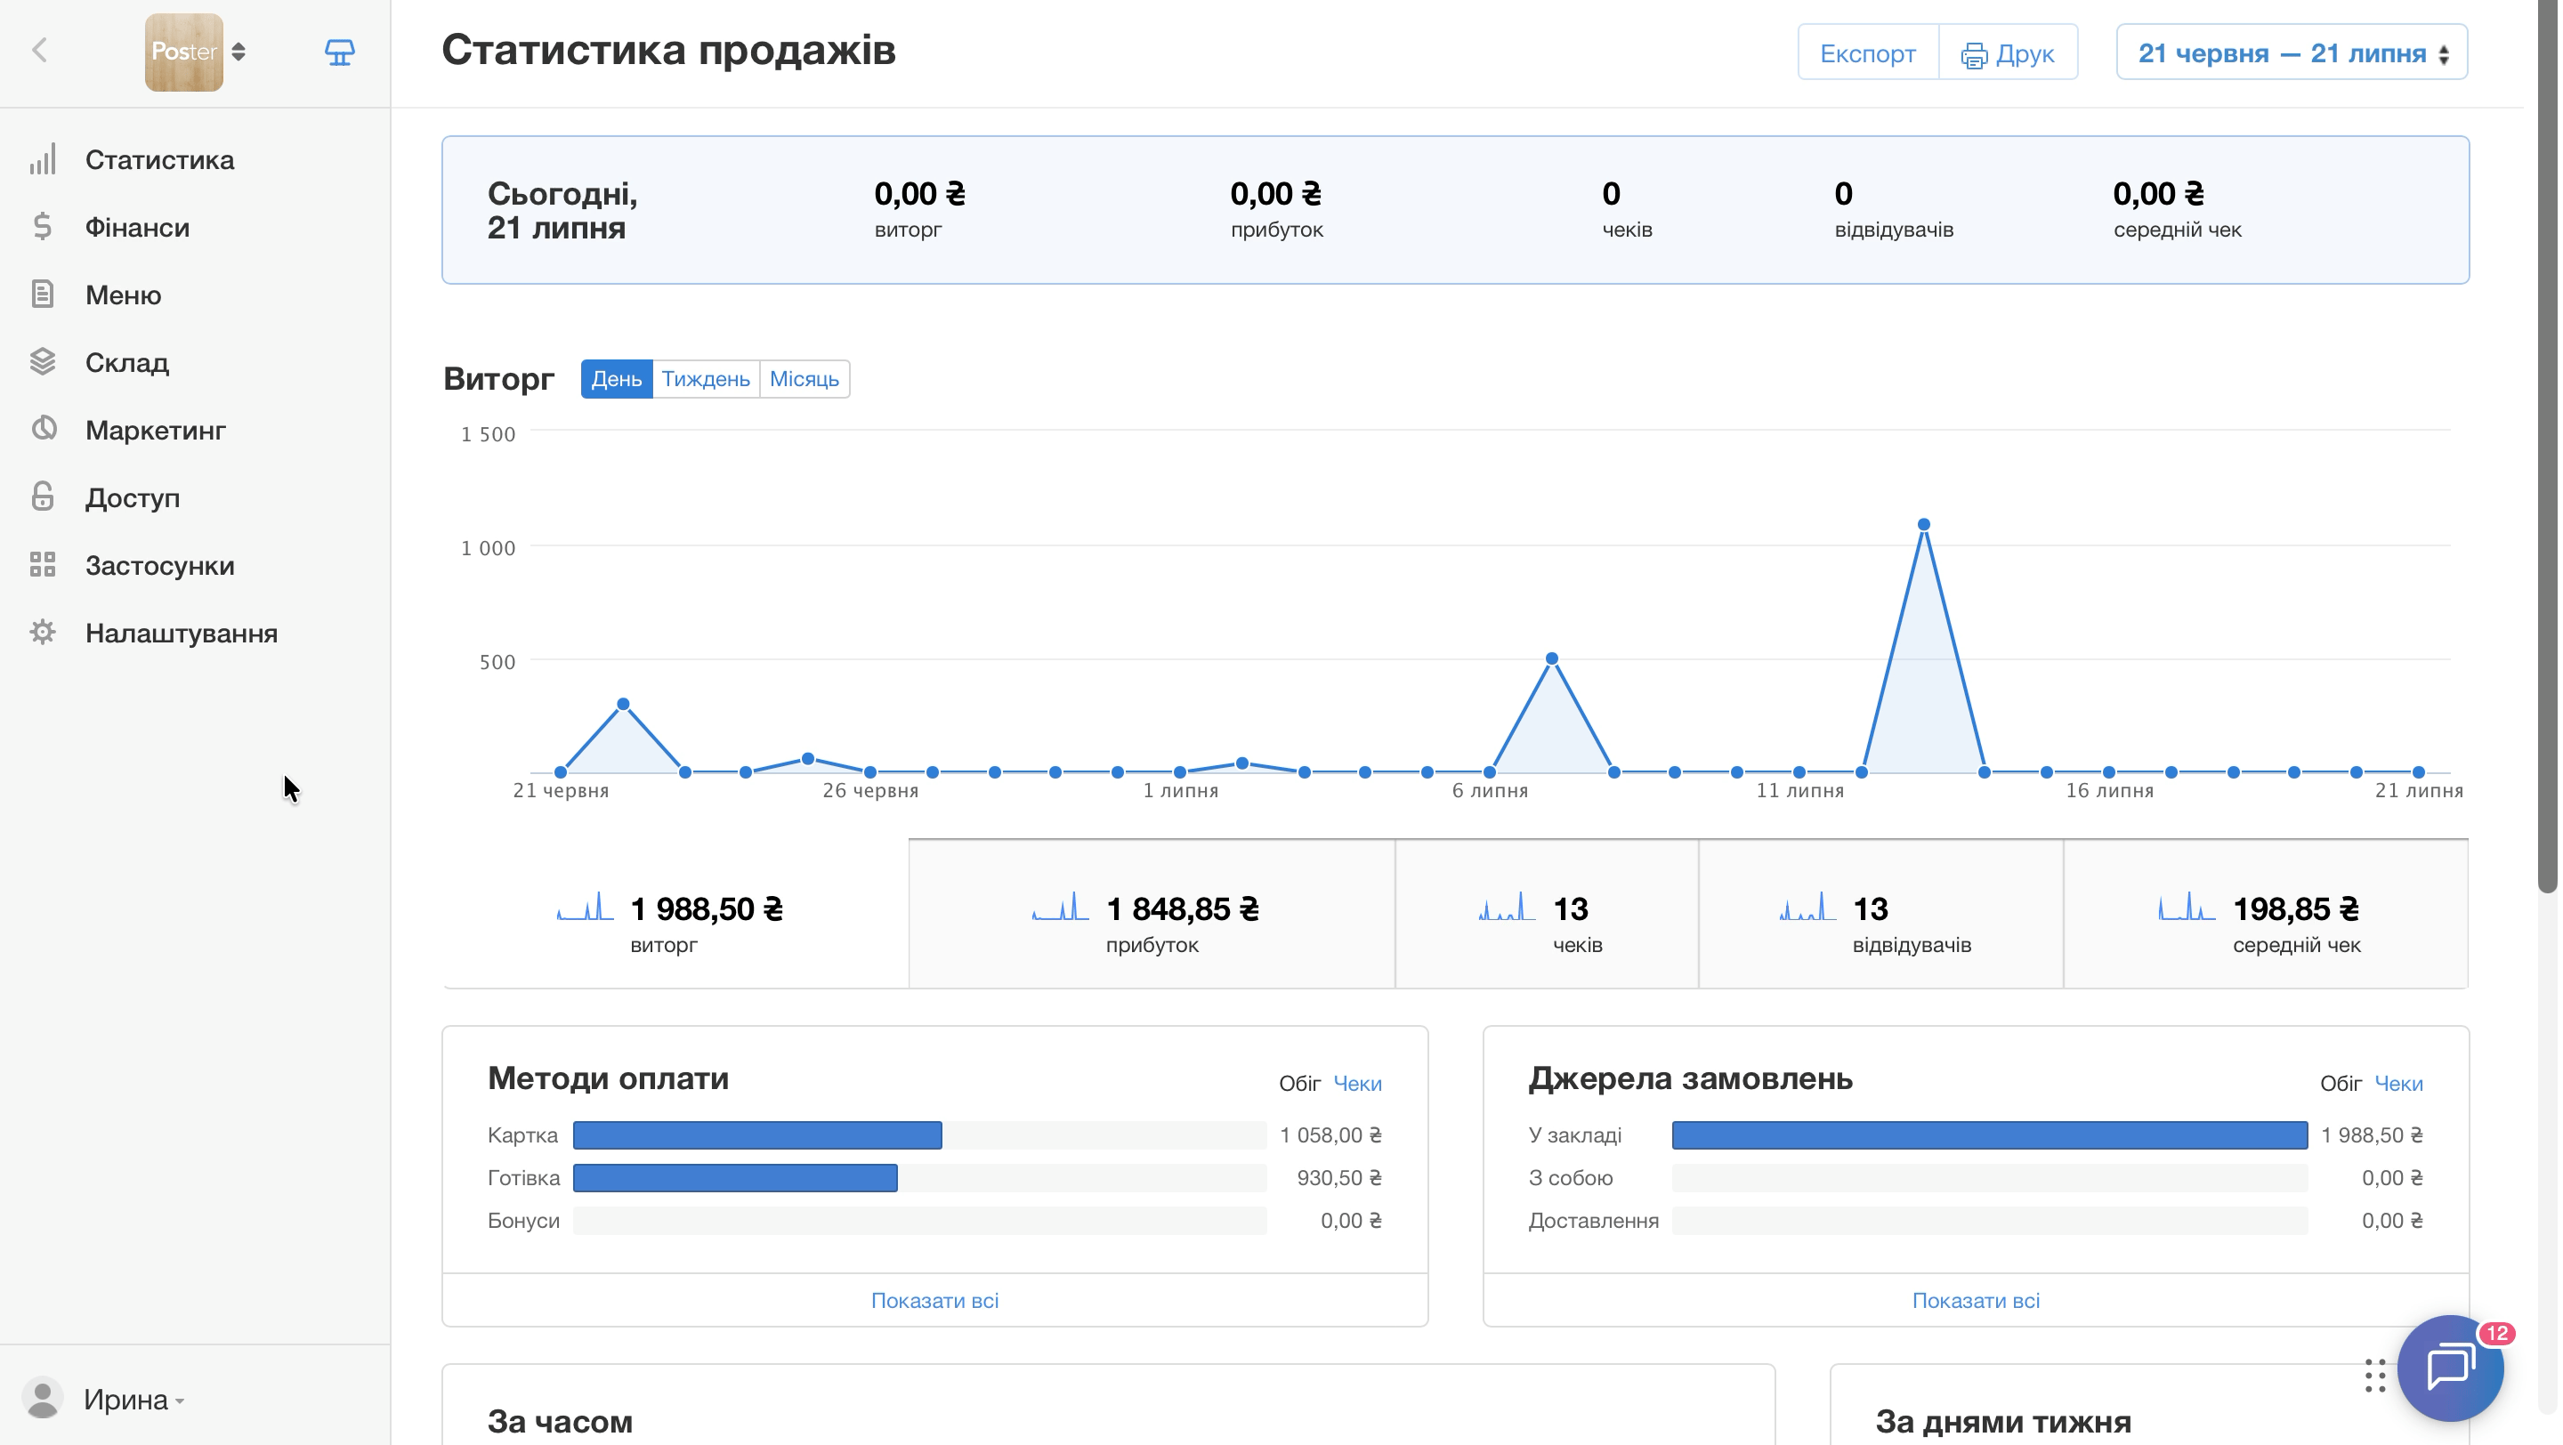The height and width of the screenshot is (1445, 2563).
Task: Select the виторг 1 988,50 ₴ metric tab
Action: tap(675, 914)
